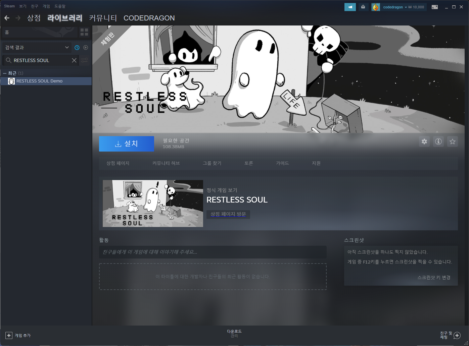Select RESTLESS SOUL Demo in the list
The height and width of the screenshot is (346, 469).
46,81
